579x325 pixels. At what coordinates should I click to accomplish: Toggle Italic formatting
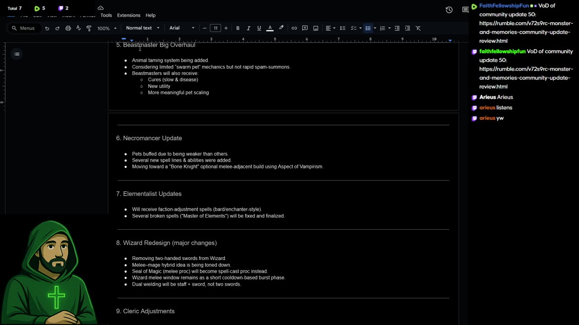tap(248, 28)
